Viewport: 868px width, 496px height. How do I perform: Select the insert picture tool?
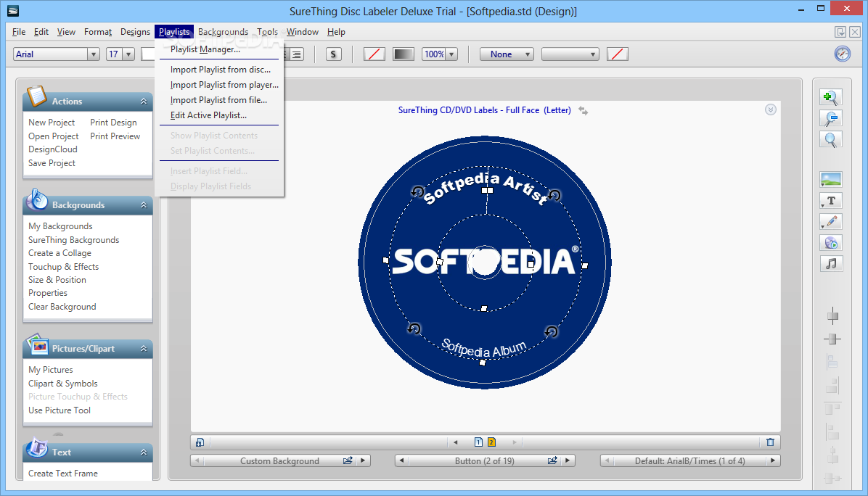(x=831, y=180)
